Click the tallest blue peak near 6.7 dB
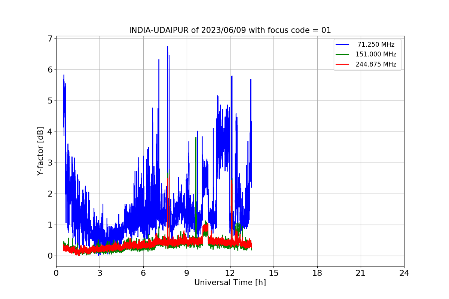449x299 pixels. point(168,47)
